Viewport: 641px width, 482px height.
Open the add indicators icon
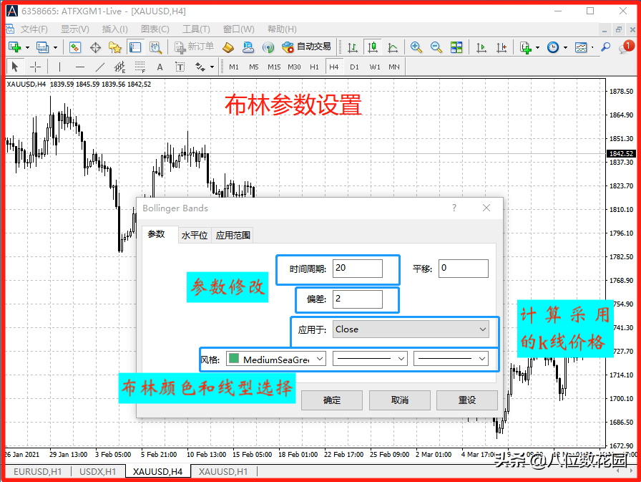[x=527, y=47]
